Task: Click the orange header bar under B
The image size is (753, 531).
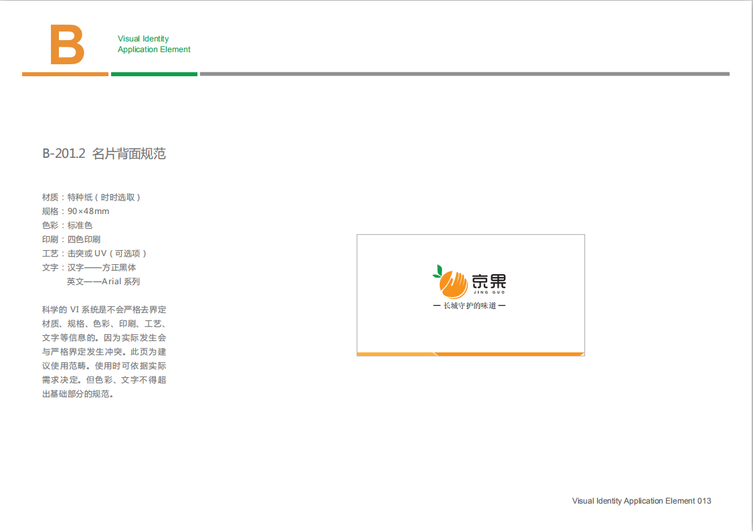Action: pos(65,74)
